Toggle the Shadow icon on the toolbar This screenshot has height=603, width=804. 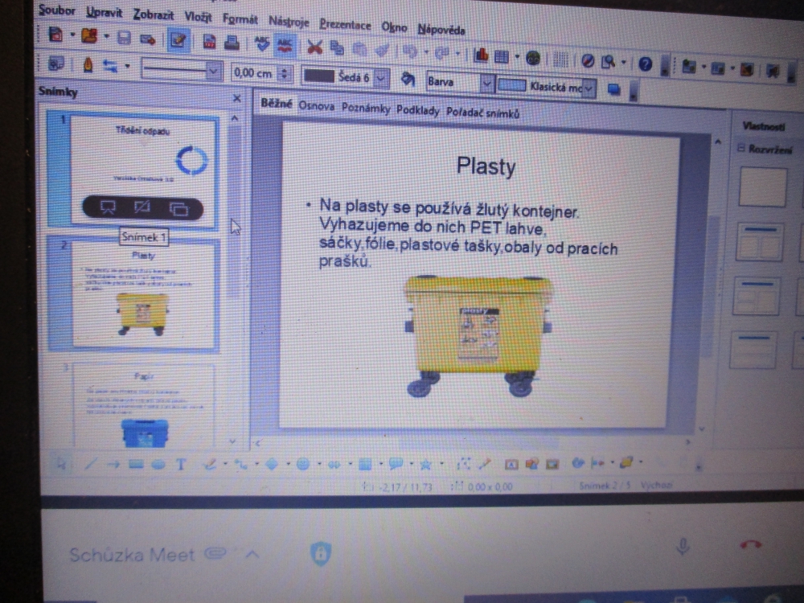click(613, 90)
